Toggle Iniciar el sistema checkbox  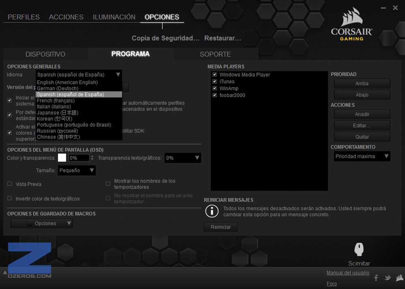tap(10, 100)
